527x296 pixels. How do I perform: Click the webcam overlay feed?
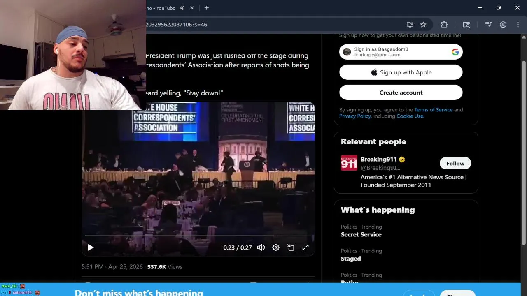pos(73,55)
